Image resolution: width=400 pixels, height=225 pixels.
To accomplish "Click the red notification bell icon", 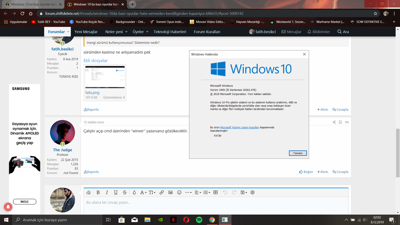I will coord(8,207).
